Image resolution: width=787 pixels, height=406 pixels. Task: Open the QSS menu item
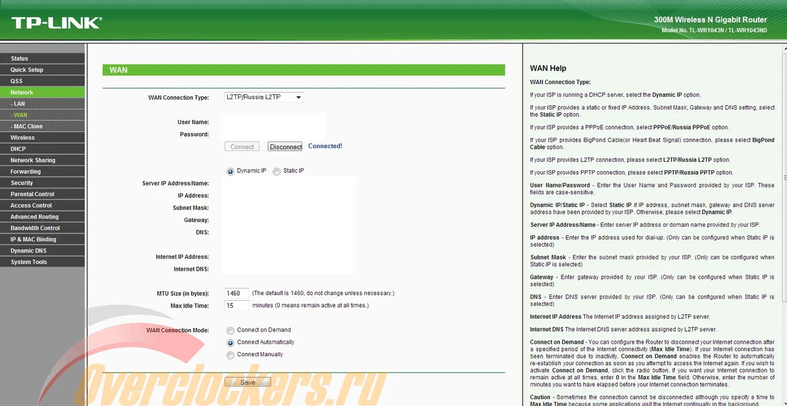[x=42, y=81]
